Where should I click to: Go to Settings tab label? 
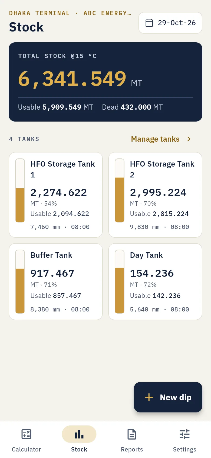pyautogui.click(x=184, y=449)
